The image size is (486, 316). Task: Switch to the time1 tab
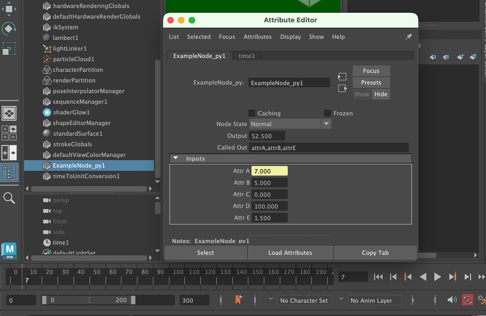(246, 56)
